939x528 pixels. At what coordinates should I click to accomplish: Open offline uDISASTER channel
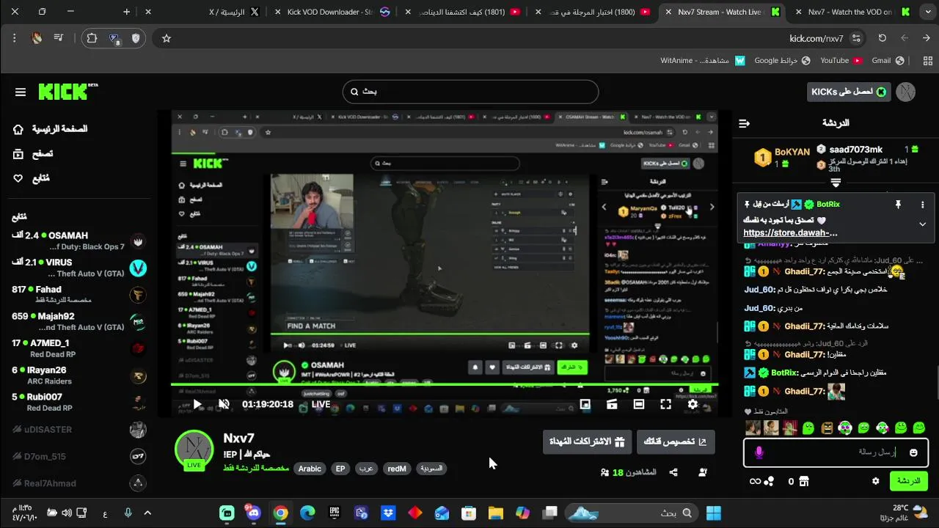[x=78, y=430]
